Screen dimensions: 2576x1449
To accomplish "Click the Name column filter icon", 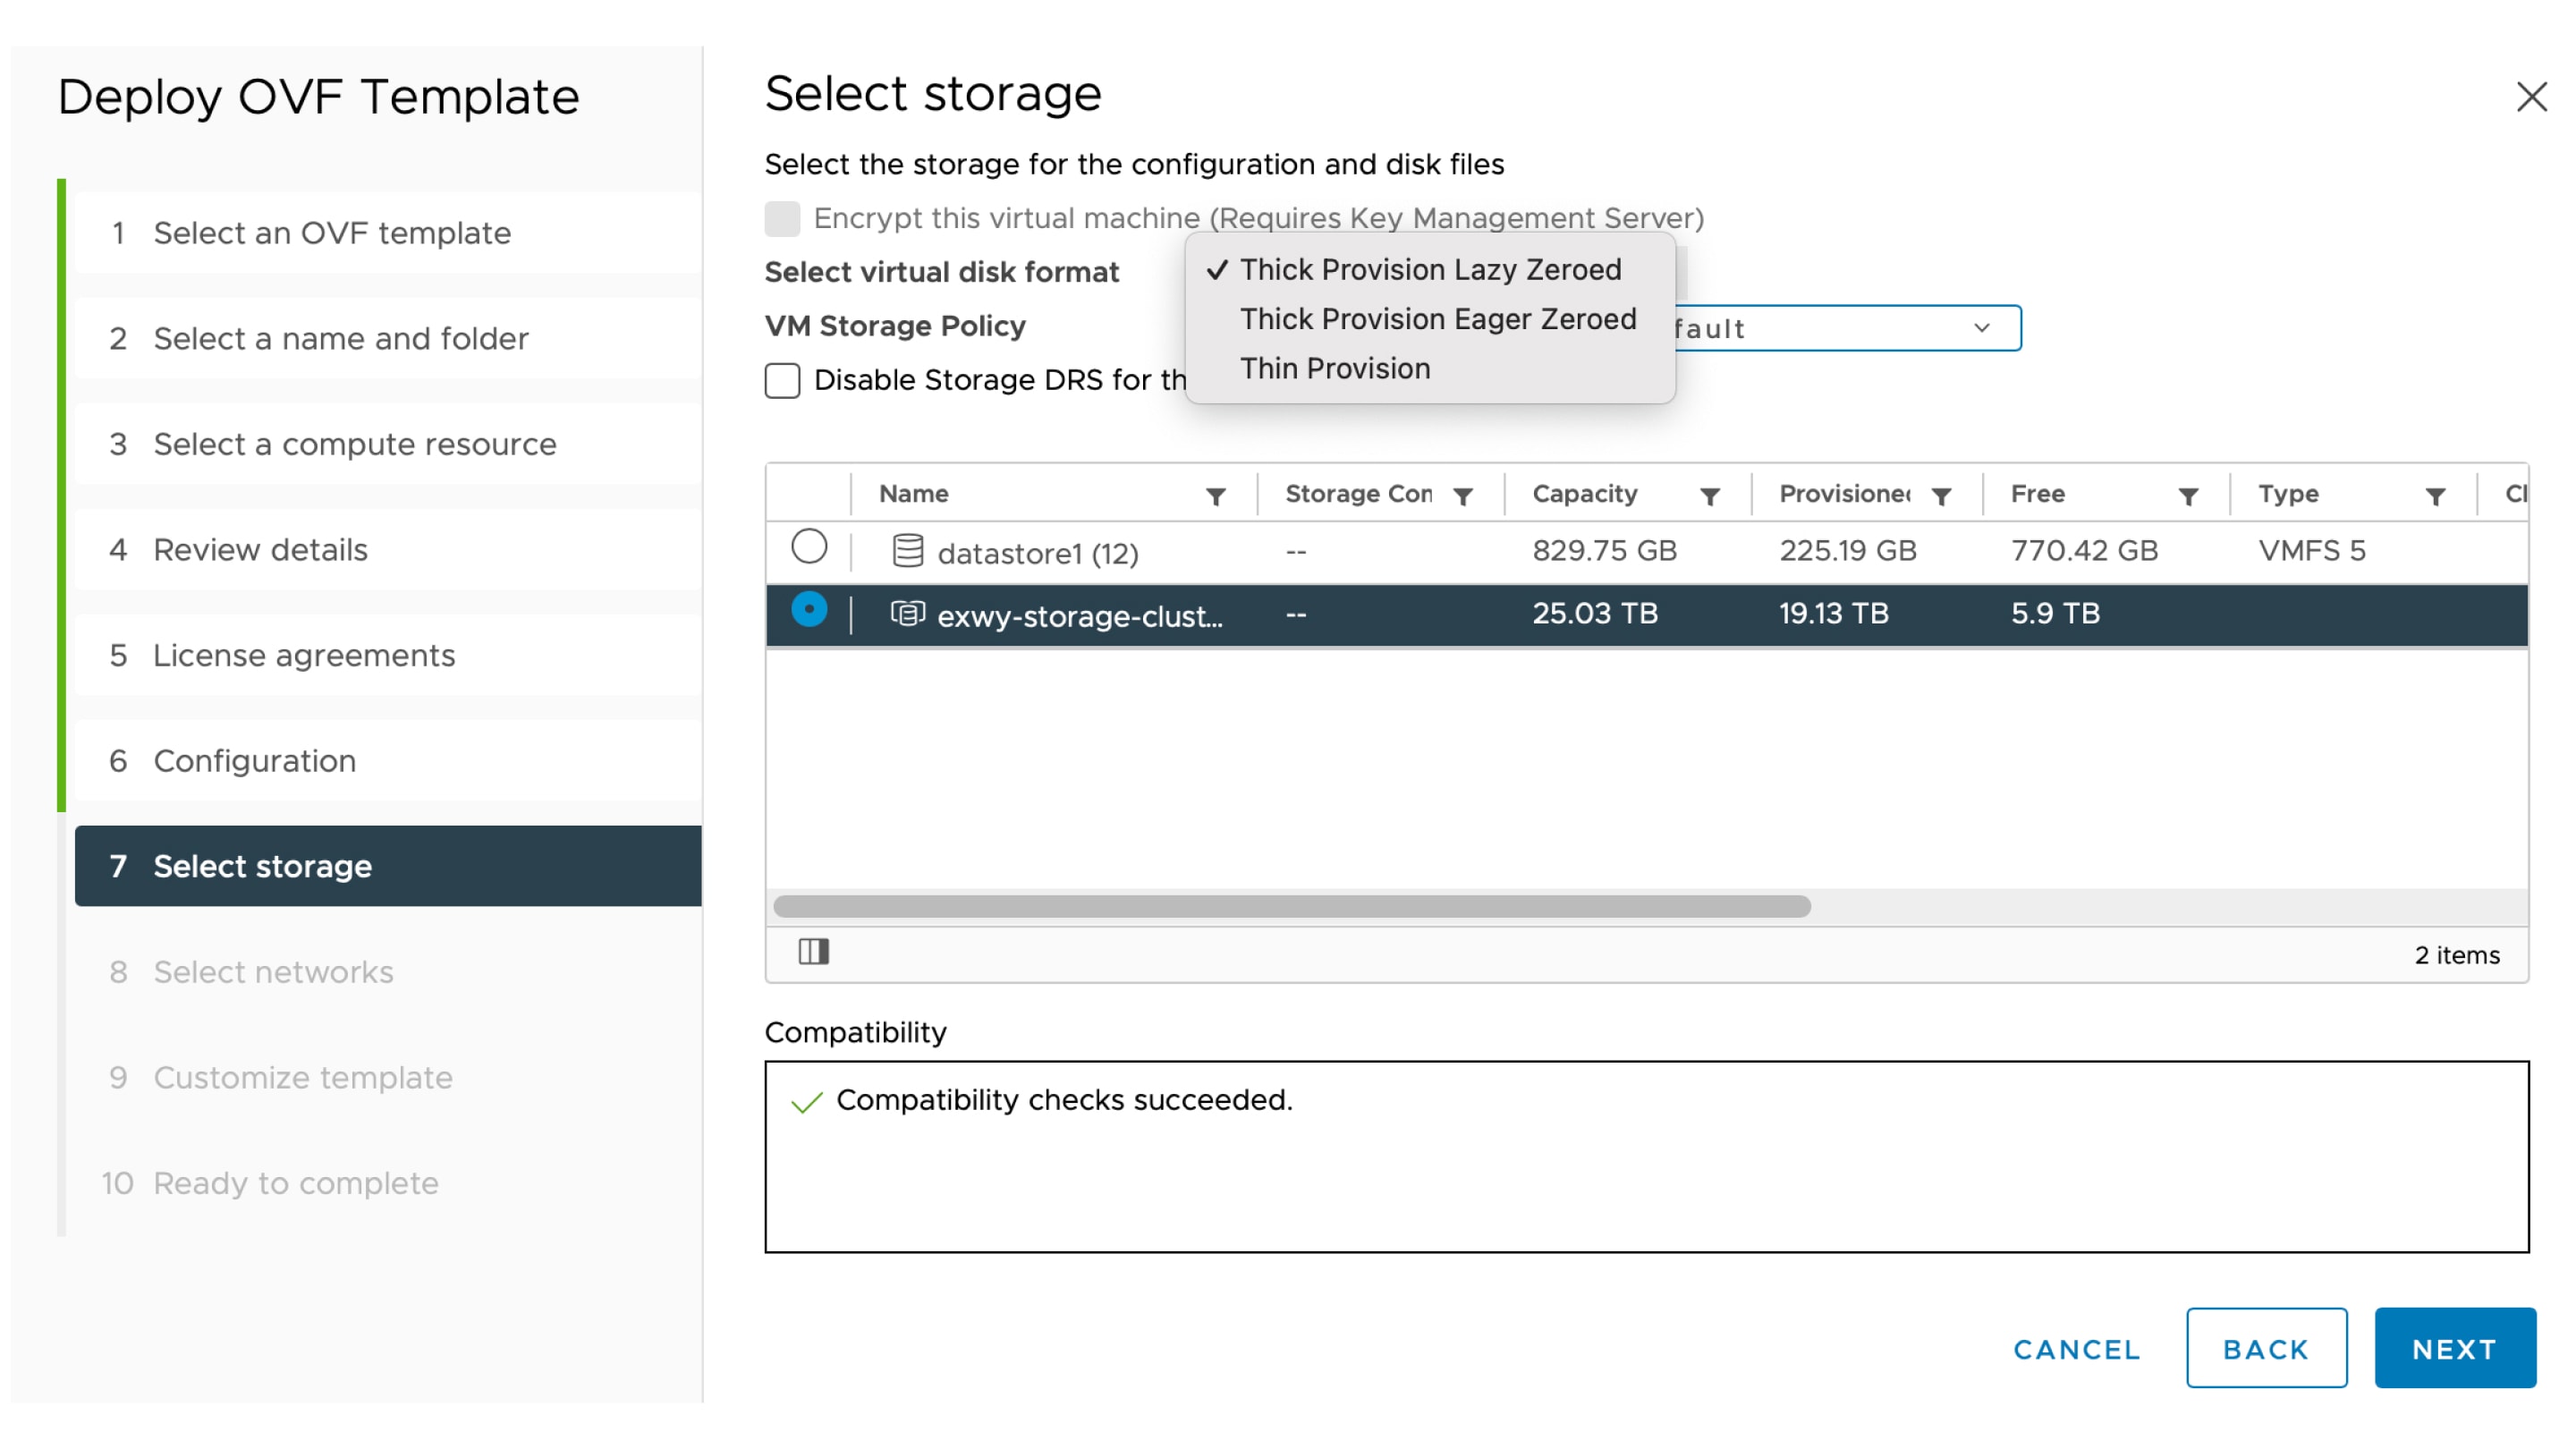I will 1215,496.
